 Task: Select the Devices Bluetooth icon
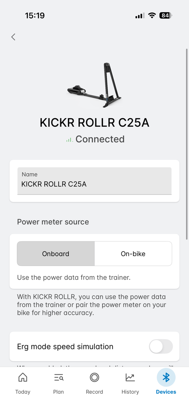tap(166, 378)
